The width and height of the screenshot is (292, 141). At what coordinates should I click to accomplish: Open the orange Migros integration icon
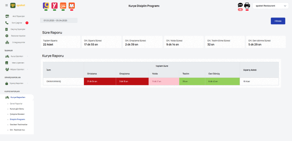[x=72, y=5]
